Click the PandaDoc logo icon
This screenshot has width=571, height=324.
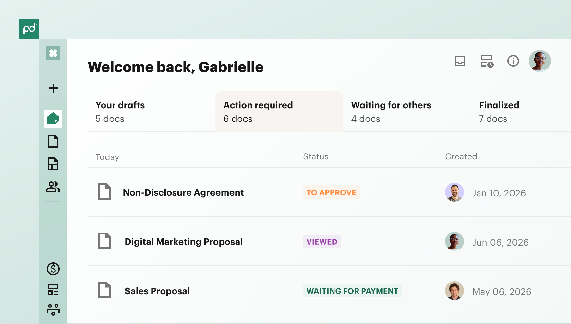pos(29,29)
